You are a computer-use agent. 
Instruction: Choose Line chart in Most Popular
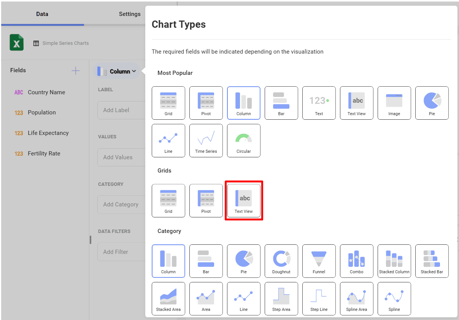click(x=168, y=141)
